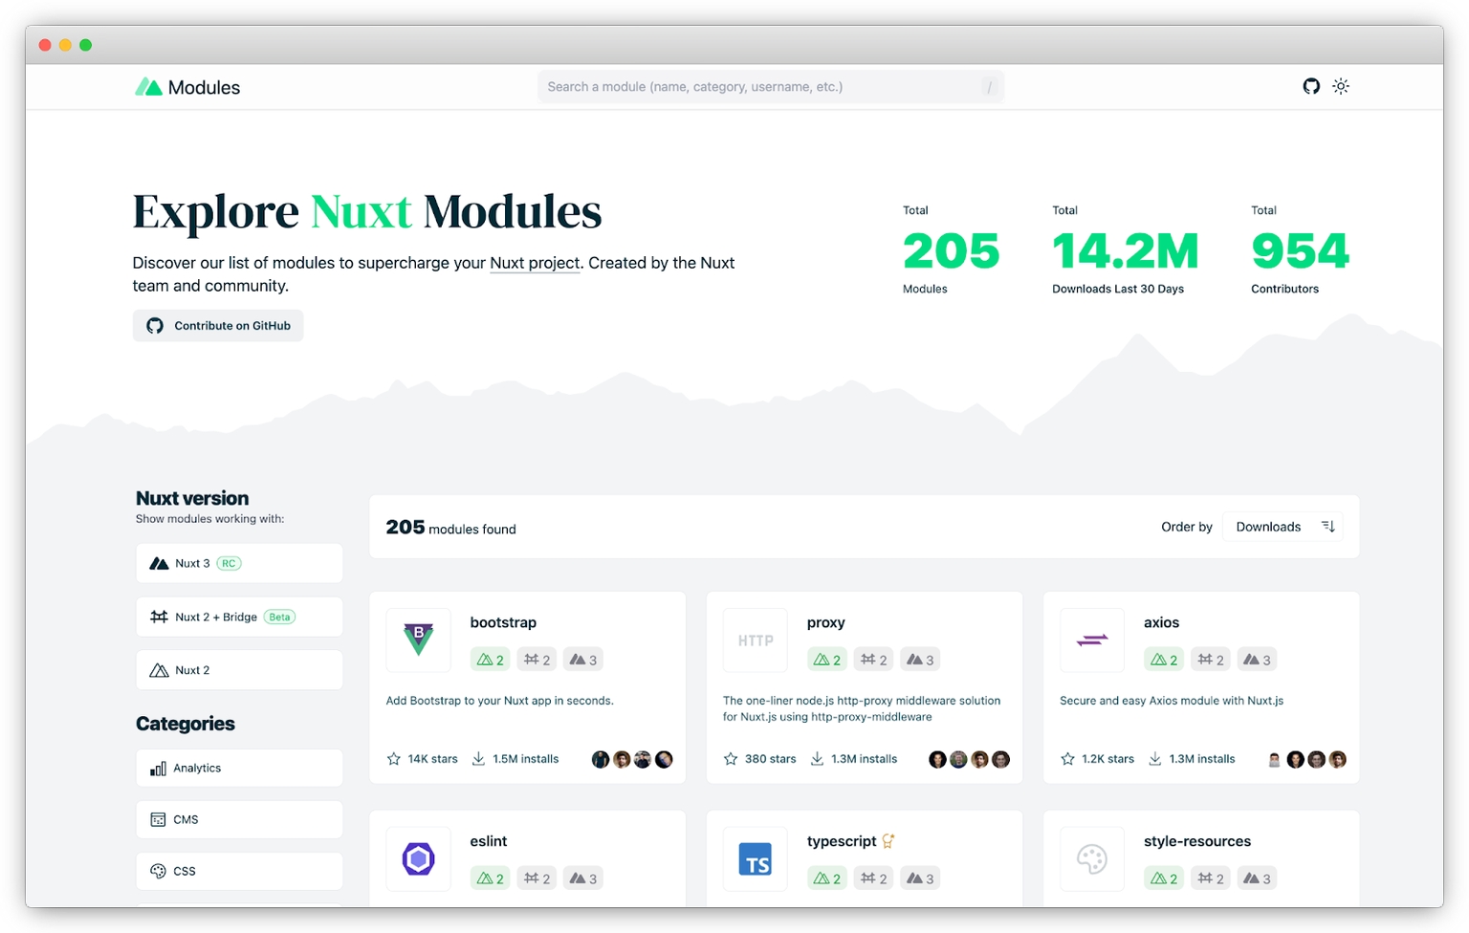Select the Analytics category
This screenshot has width=1469, height=933.
coord(239,768)
